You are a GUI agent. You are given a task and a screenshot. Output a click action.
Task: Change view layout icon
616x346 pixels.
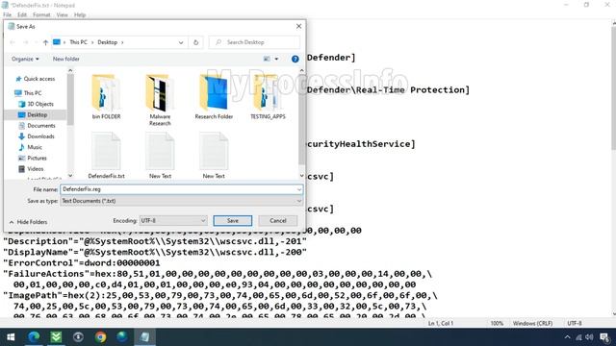click(x=267, y=59)
